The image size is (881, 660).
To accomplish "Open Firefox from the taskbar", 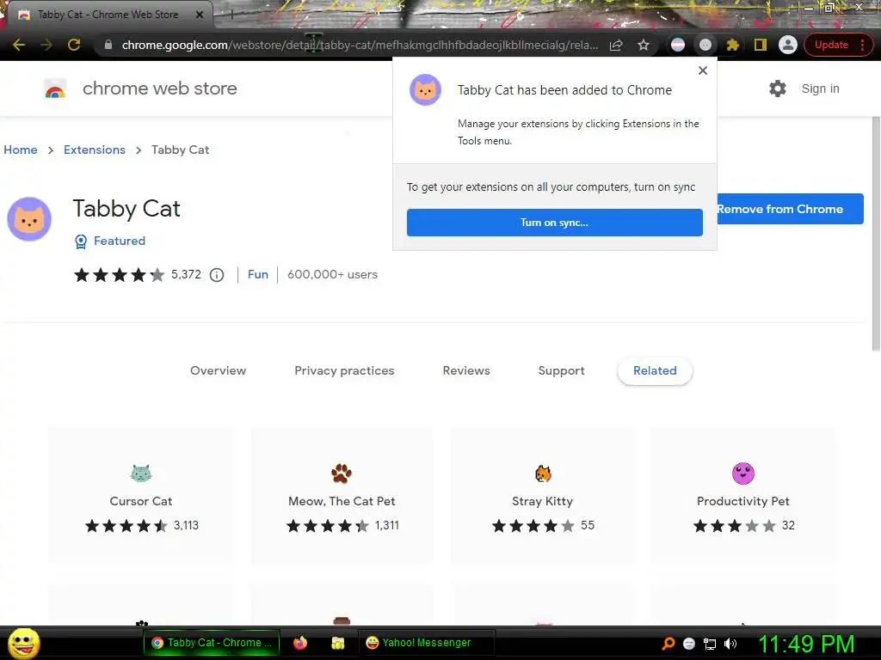I will 300,643.
